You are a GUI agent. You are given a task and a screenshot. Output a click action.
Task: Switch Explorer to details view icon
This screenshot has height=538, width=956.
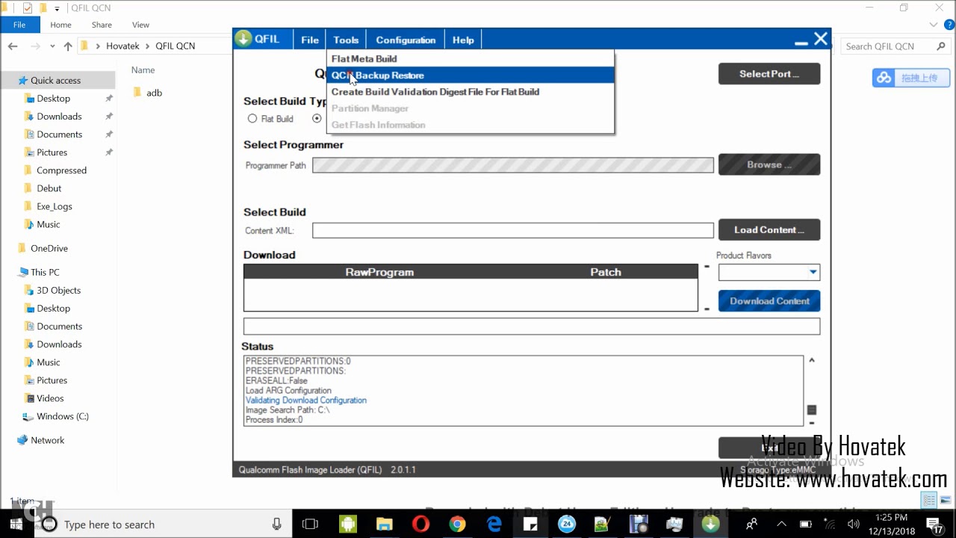(930, 501)
